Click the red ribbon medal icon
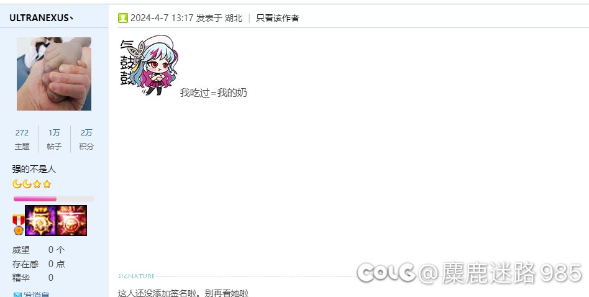The height and width of the screenshot is (297, 589). tap(18, 224)
